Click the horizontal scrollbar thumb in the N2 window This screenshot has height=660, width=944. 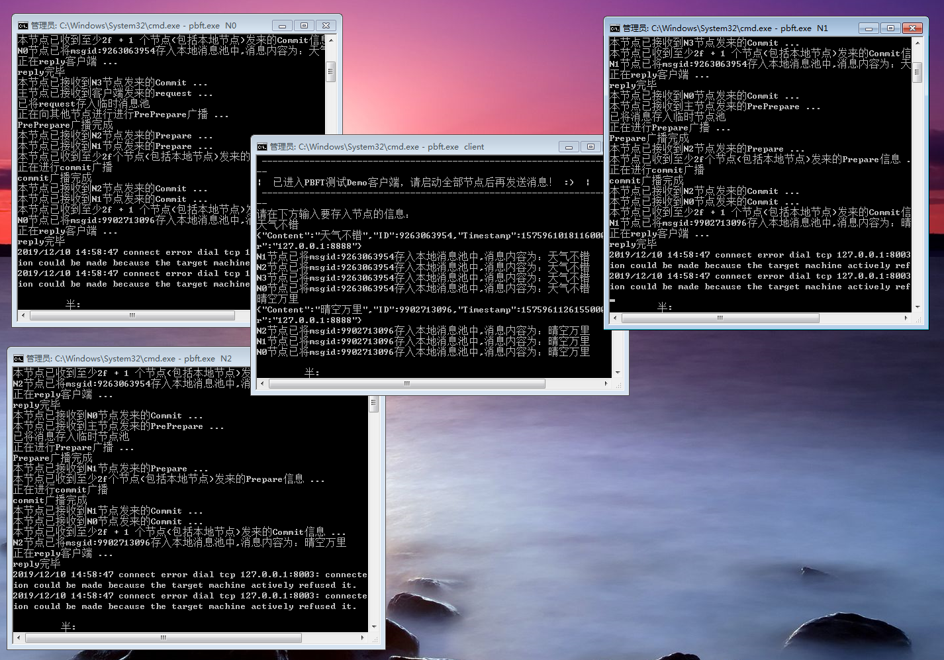[164, 638]
